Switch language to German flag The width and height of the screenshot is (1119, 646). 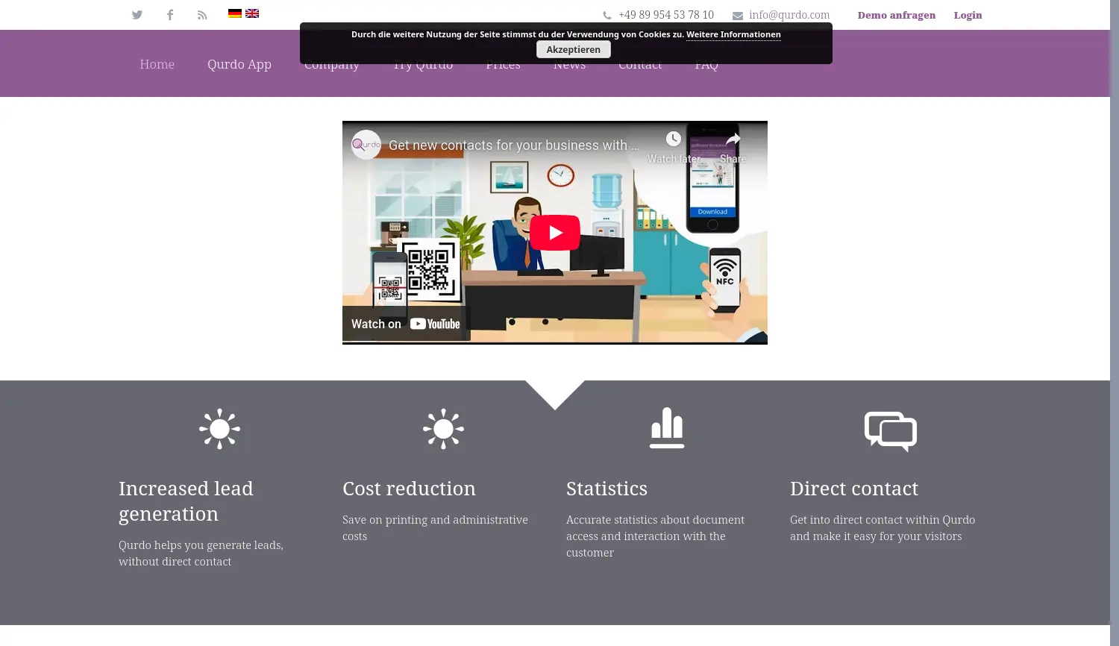tap(235, 13)
